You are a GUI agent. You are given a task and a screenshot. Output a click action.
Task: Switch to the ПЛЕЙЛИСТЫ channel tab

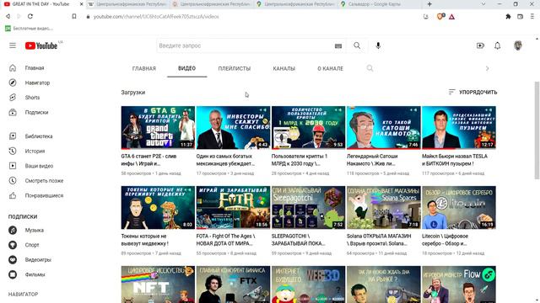[x=235, y=68]
